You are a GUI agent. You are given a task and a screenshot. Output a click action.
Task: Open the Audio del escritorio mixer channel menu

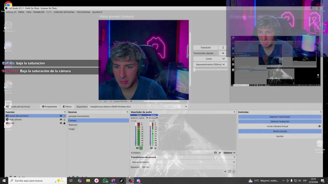click(147, 118)
